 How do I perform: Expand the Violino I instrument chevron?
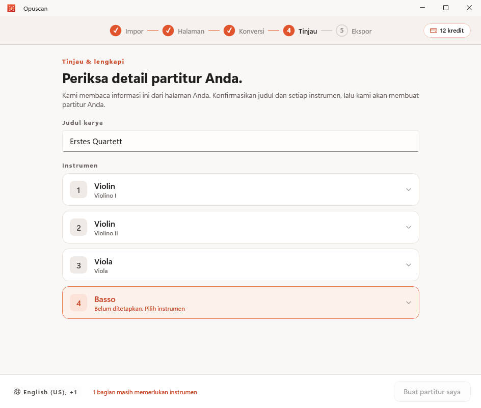pyautogui.click(x=409, y=189)
